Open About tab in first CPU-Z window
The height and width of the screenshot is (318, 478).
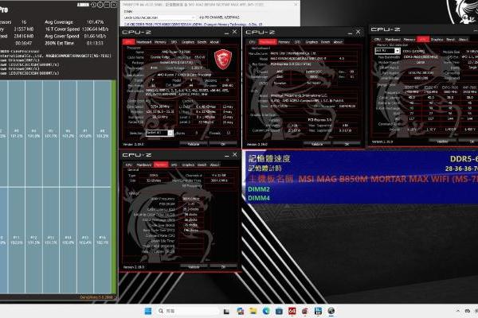coord(214,42)
